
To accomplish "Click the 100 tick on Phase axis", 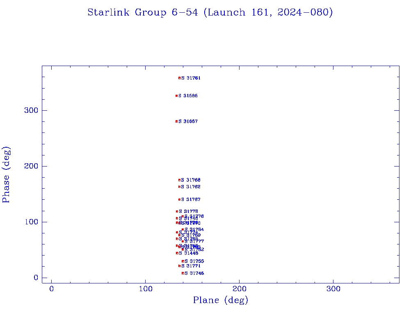I will [32, 222].
